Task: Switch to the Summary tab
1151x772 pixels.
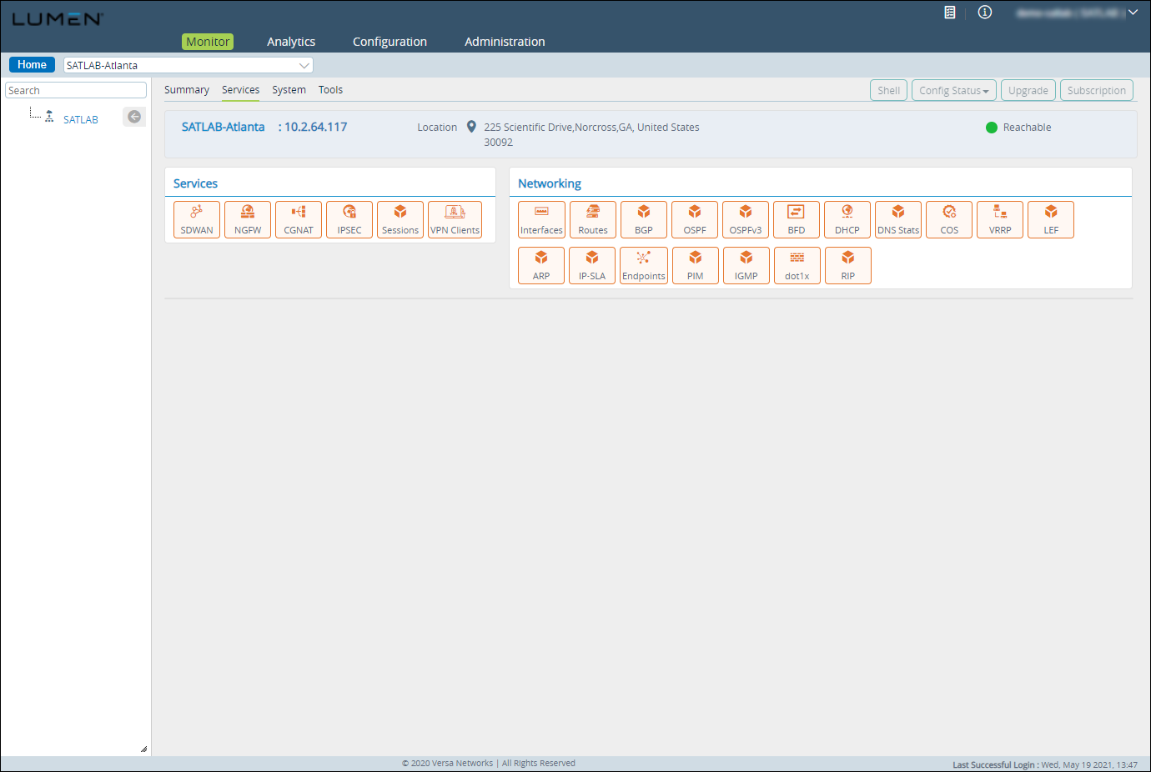Action: [x=186, y=89]
